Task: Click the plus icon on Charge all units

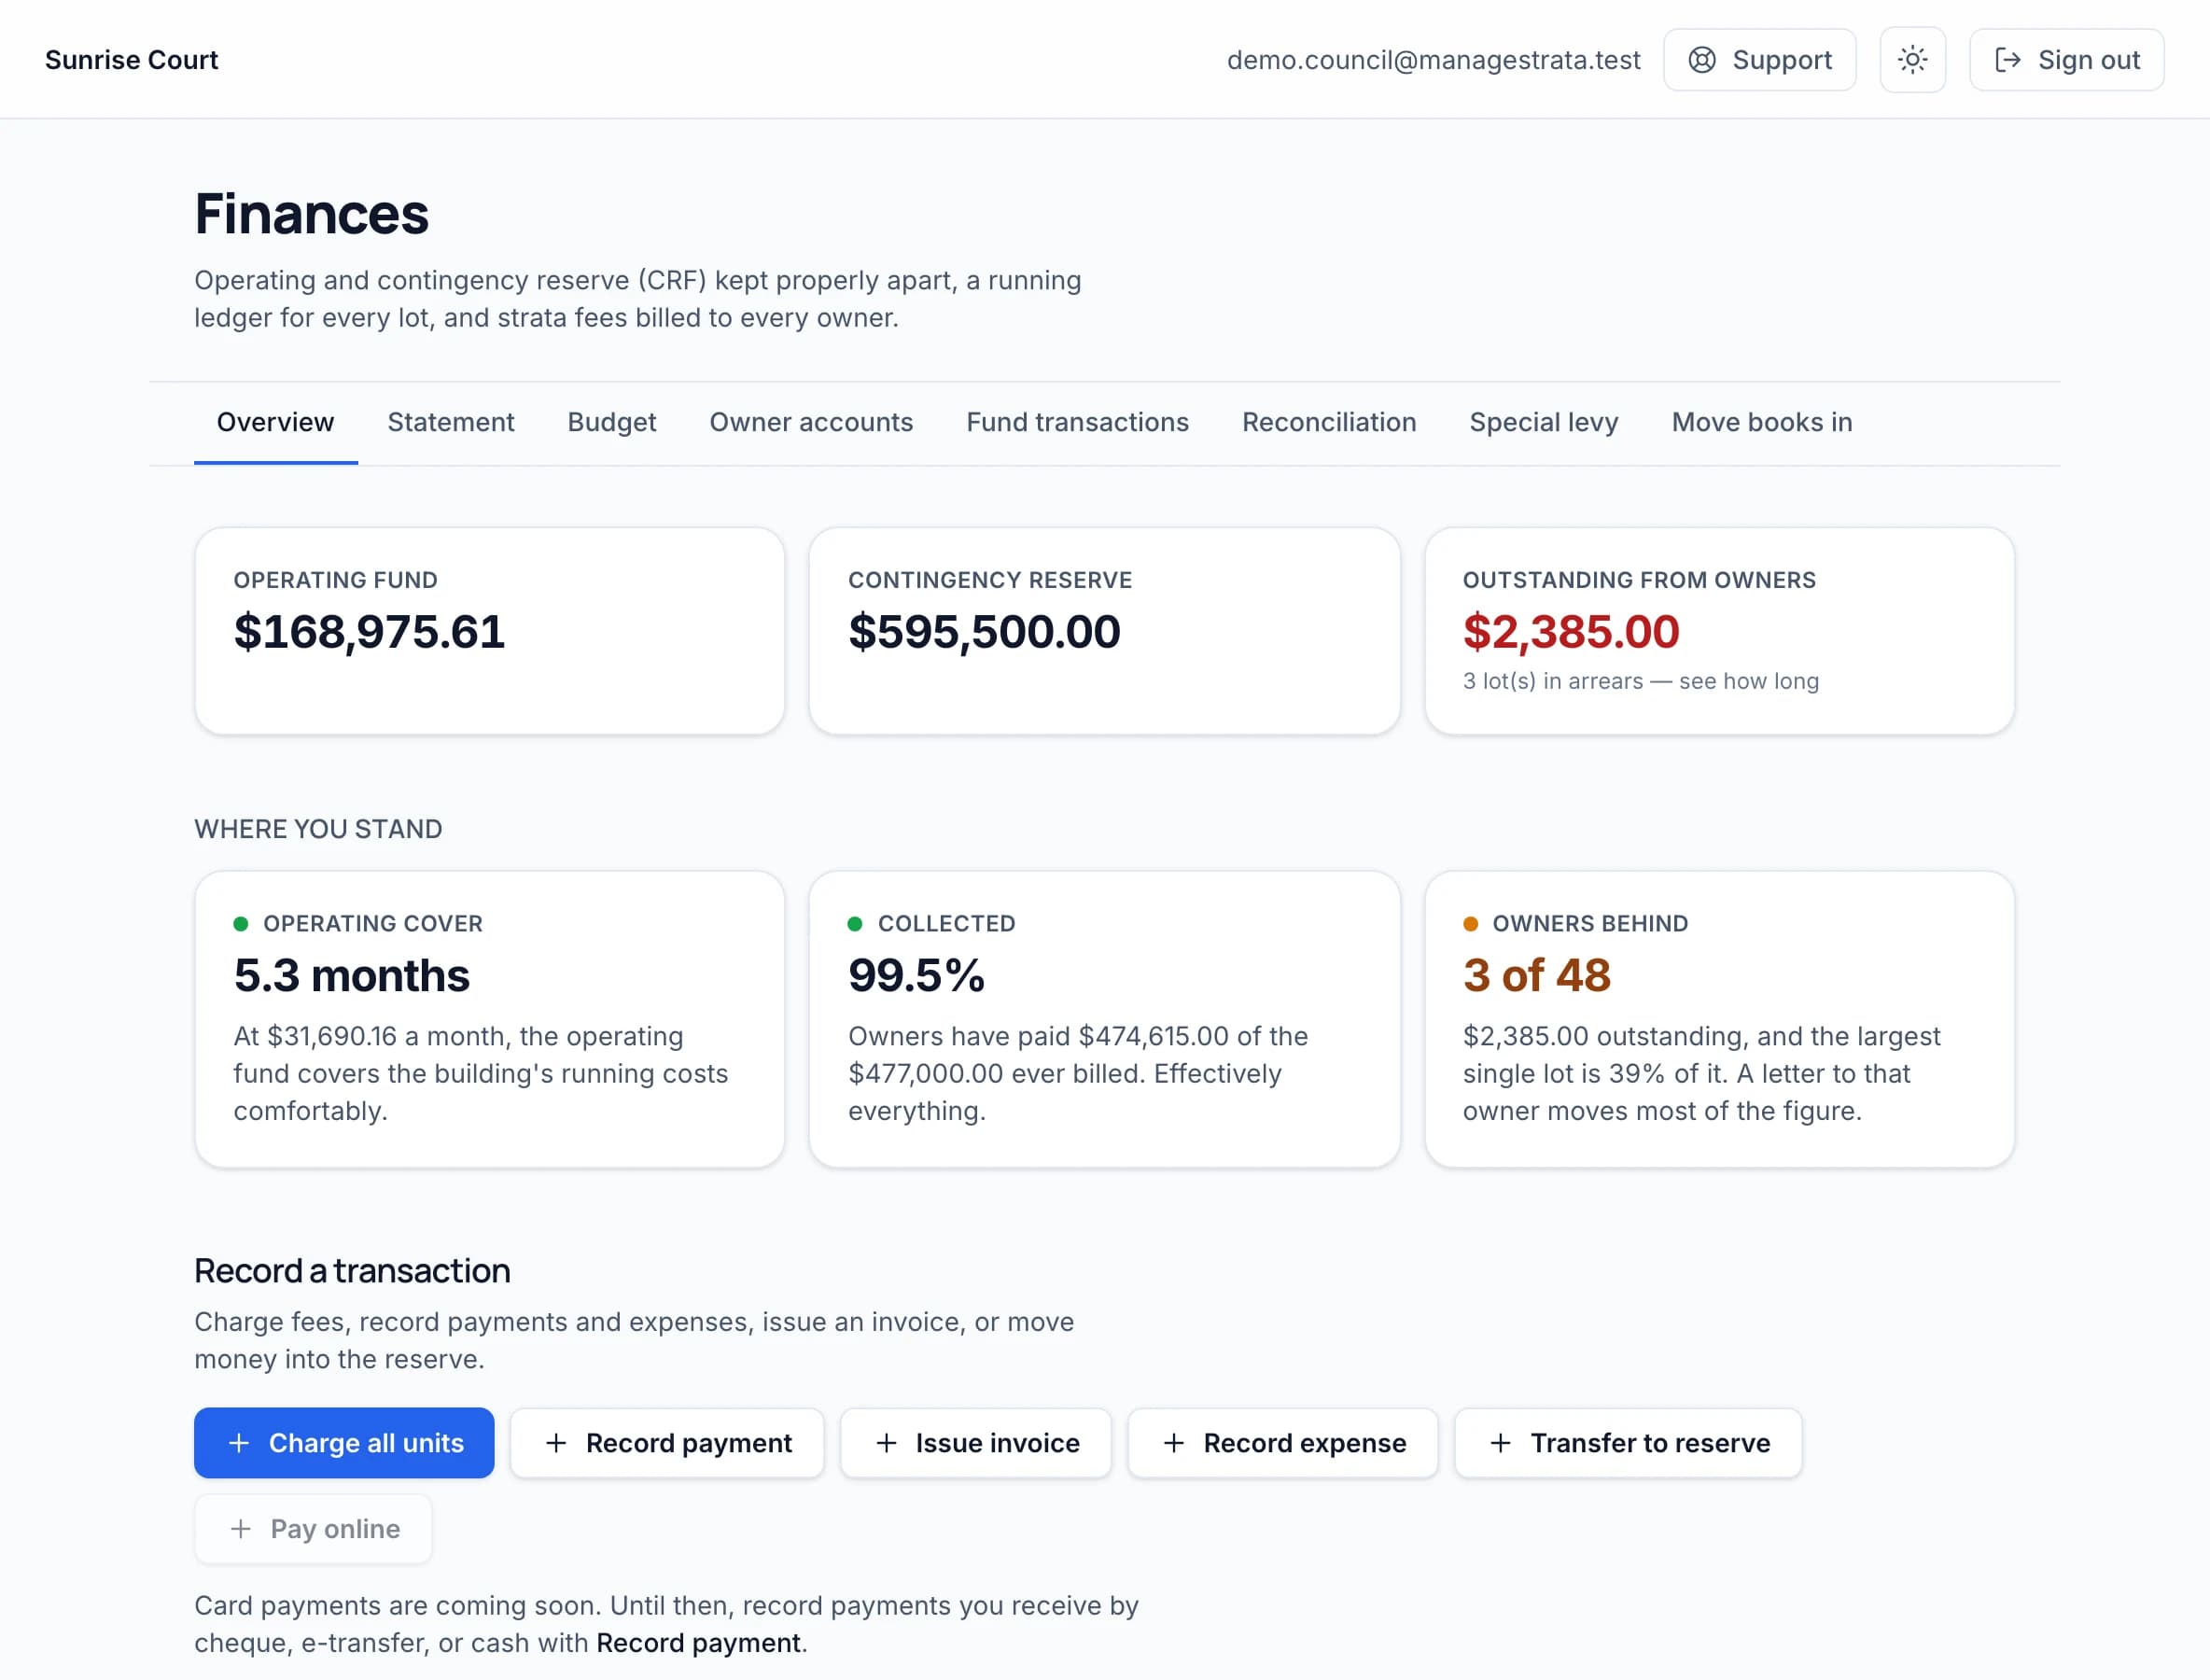Action: pyautogui.click(x=239, y=1443)
